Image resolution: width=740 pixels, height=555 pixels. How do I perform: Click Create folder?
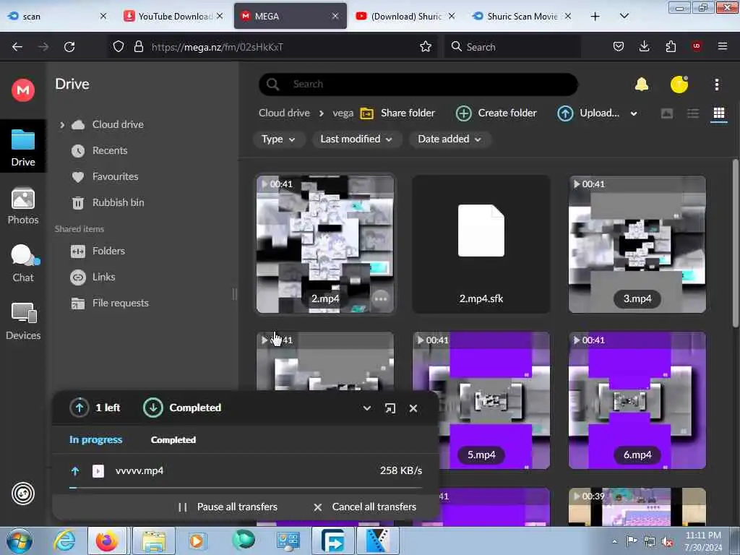(496, 113)
